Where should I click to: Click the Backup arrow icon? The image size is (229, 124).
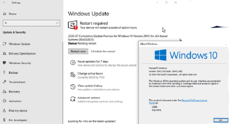(x=4, y=72)
